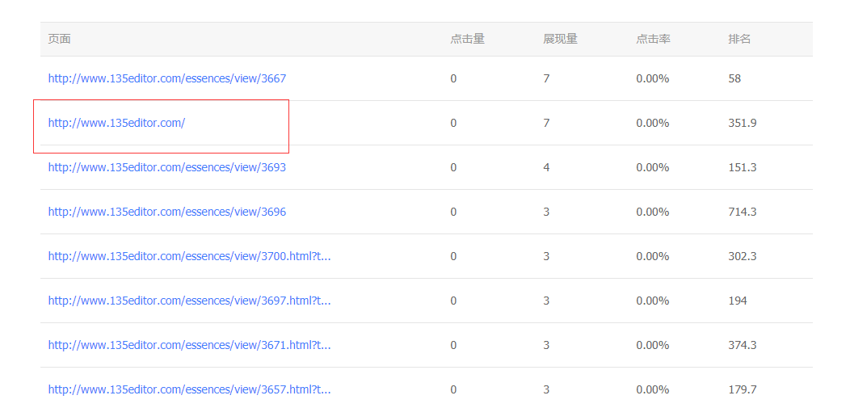Image resolution: width=850 pixels, height=408 pixels.
Task: Click the 点击率 column header
Action: tap(653, 39)
